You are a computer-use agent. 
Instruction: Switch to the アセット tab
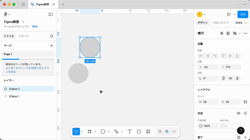(23, 36)
